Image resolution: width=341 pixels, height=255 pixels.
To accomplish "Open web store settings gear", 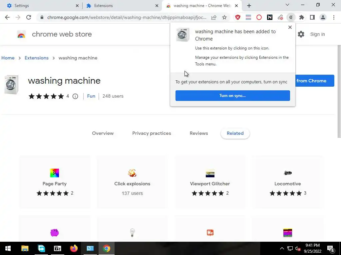I will [x=301, y=34].
